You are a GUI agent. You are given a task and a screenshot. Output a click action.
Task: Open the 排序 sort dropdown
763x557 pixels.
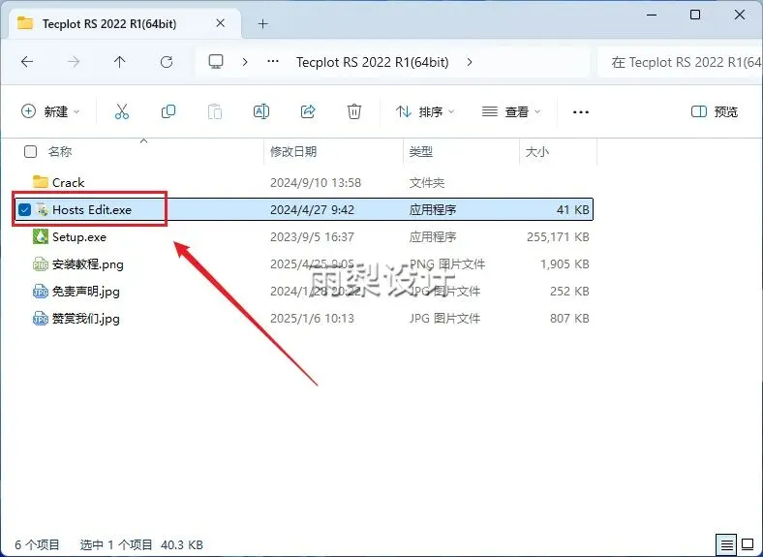pyautogui.click(x=425, y=112)
